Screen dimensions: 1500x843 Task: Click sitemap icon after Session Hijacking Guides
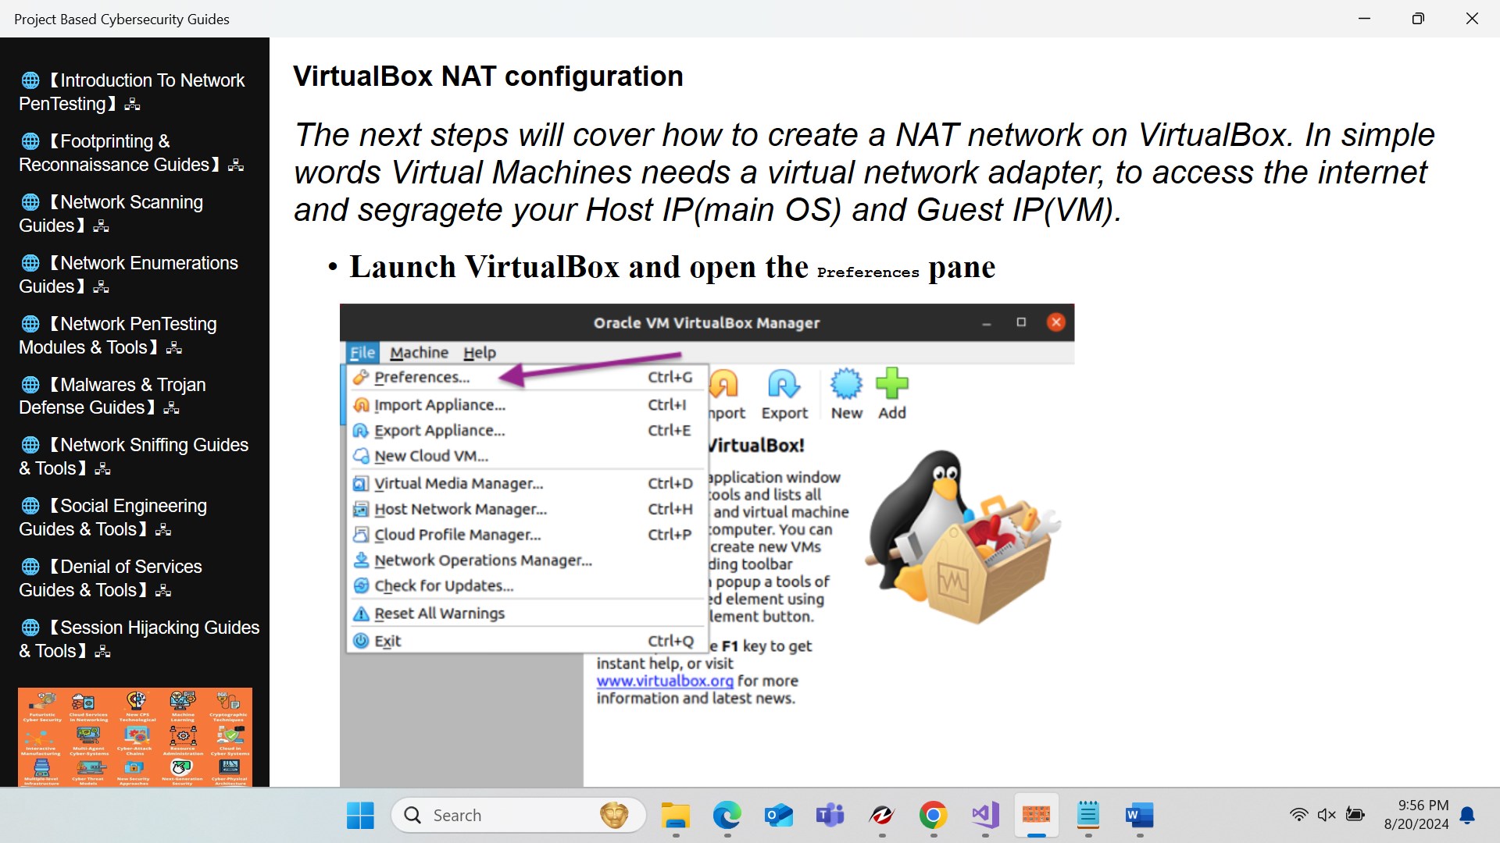[x=102, y=652]
